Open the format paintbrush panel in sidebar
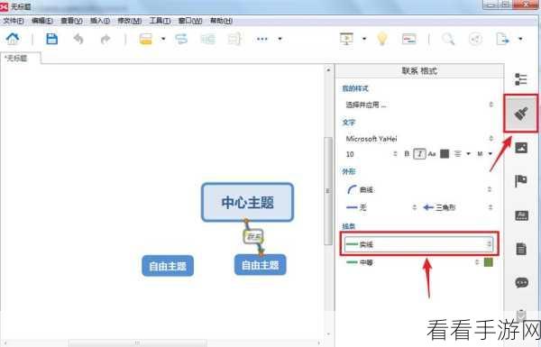Screen dimensions: 541x347 [x=521, y=114]
